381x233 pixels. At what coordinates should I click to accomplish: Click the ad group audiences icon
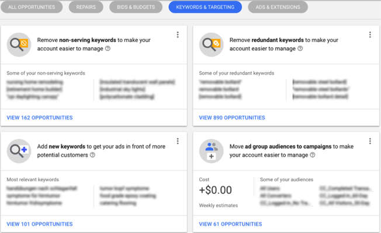(x=211, y=151)
